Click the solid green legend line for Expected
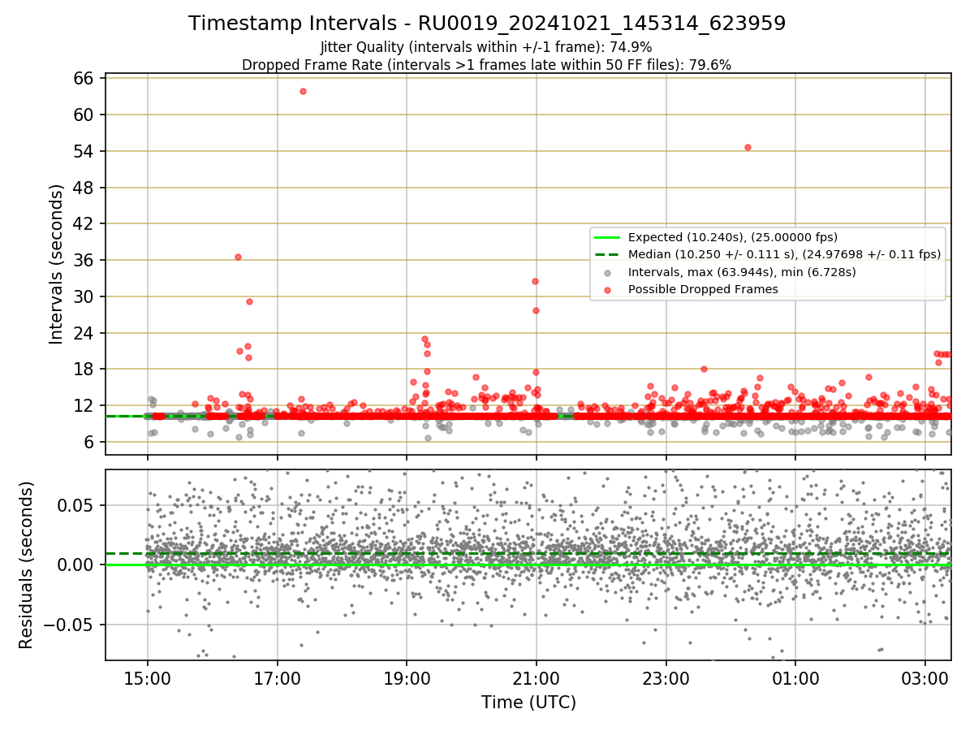The height and width of the screenshot is (731, 974). pyautogui.click(x=608, y=238)
